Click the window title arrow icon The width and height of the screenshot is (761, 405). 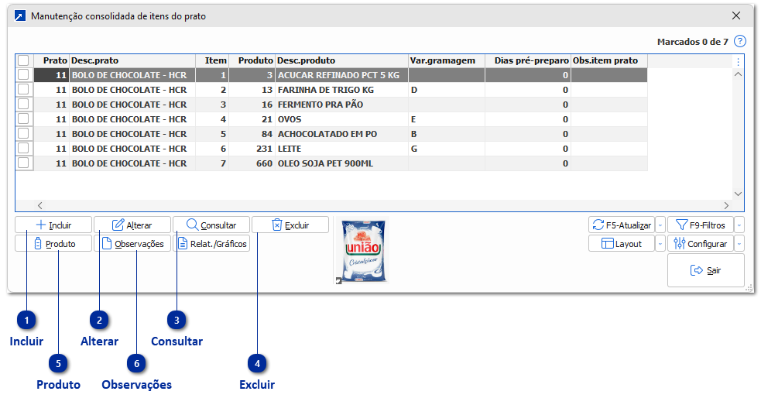pos(19,16)
